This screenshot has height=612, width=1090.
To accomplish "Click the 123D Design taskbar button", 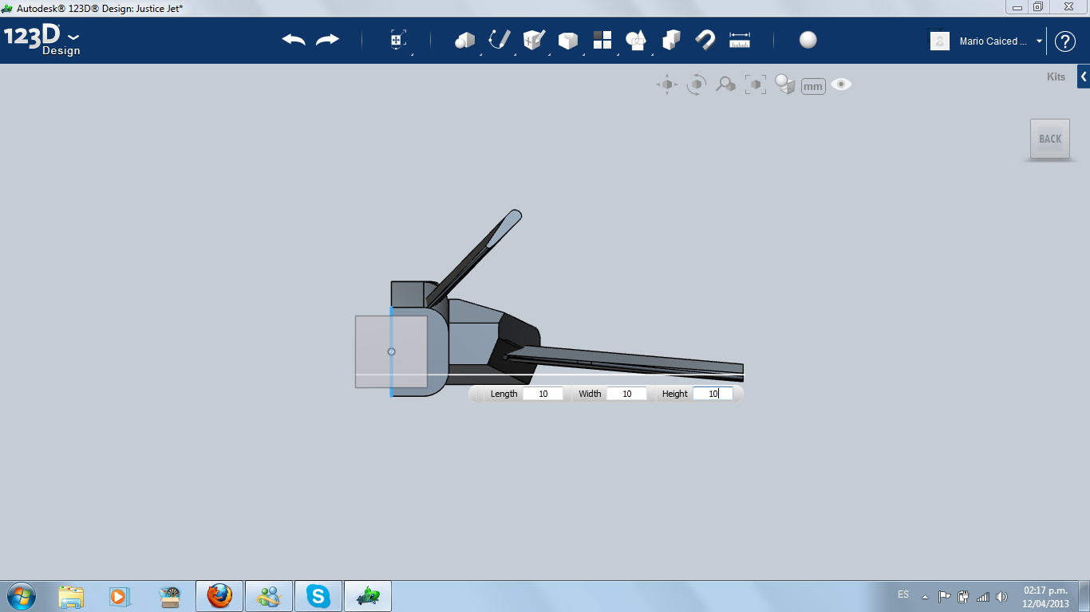I will (x=368, y=596).
